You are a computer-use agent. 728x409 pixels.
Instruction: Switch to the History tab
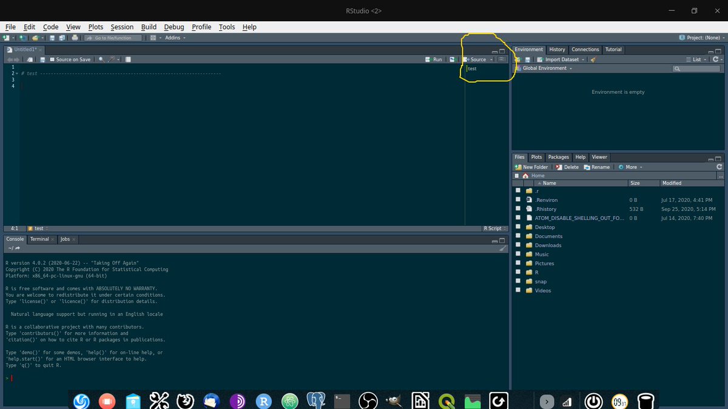point(557,50)
